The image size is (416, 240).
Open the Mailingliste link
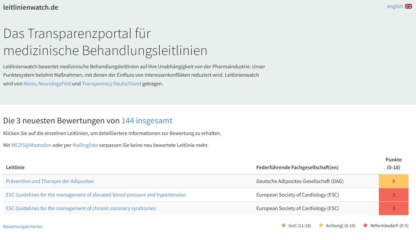click(85, 145)
